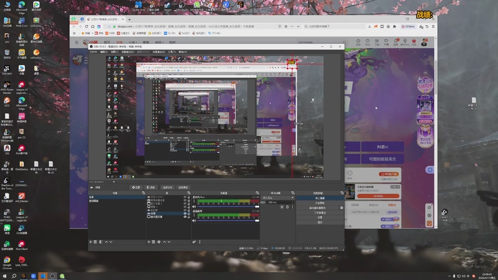Remove the selected source in OBS

[x=153, y=242]
